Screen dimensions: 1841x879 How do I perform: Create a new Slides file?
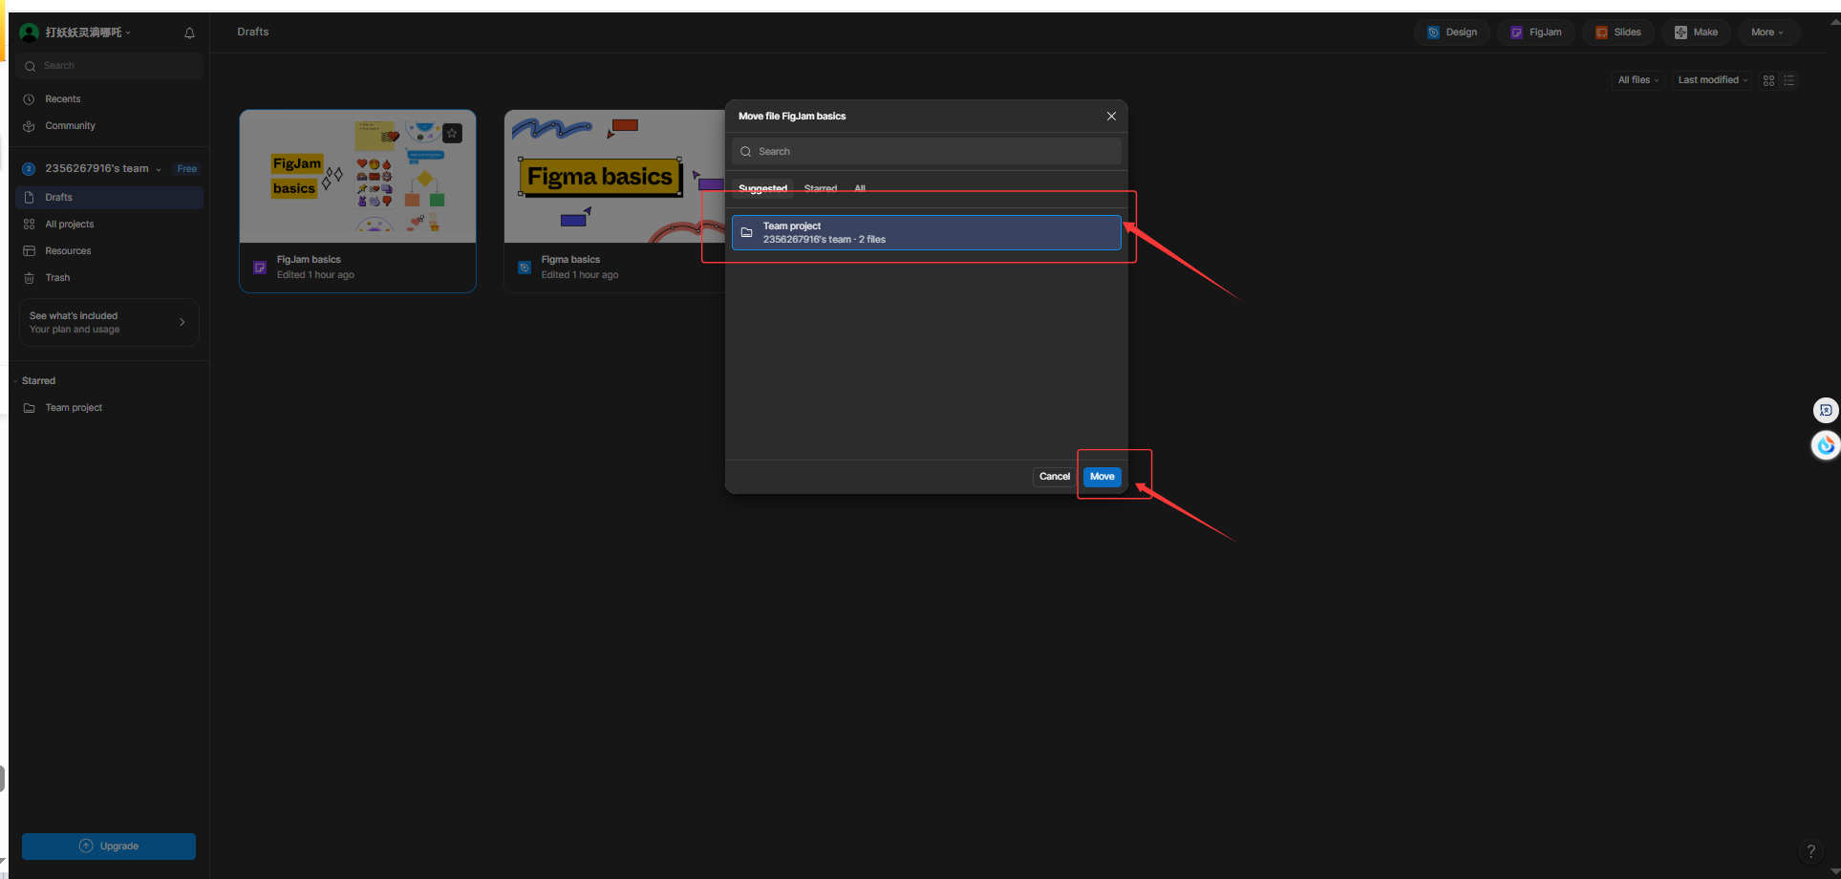[x=1618, y=32]
